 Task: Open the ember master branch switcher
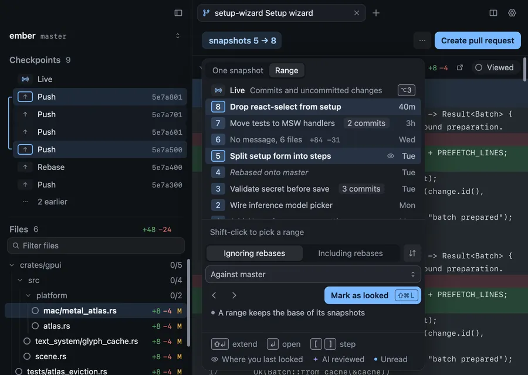click(177, 36)
